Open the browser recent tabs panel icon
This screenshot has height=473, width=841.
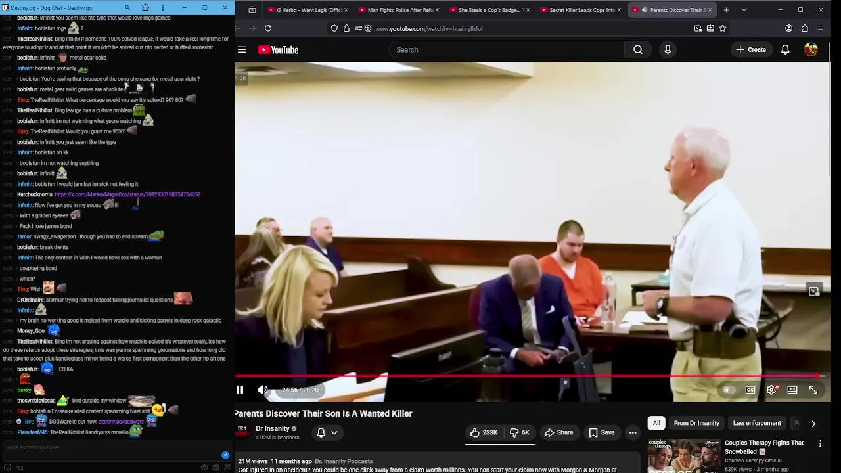pyautogui.click(x=252, y=10)
